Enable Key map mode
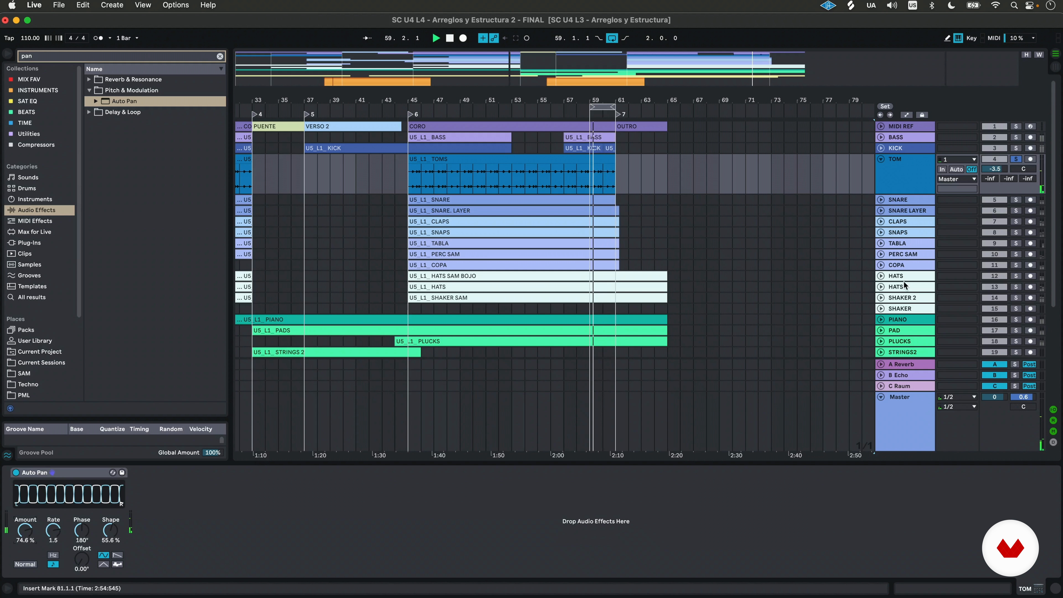 coord(971,38)
